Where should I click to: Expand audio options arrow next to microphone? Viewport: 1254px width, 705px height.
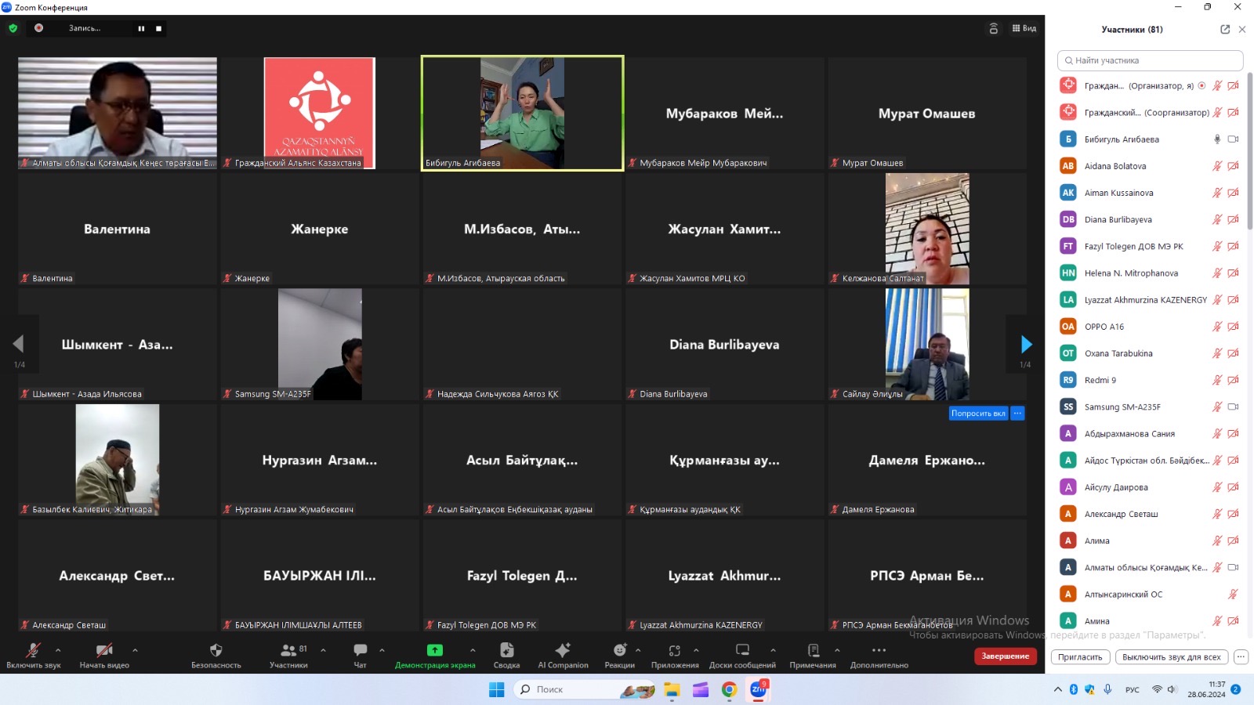(58, 649)
